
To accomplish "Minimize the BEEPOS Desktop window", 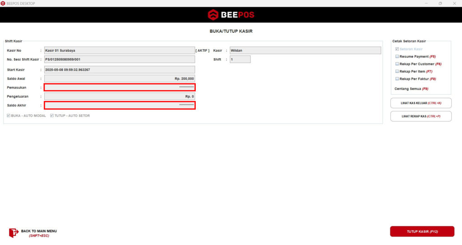I will tap(426, 4).
